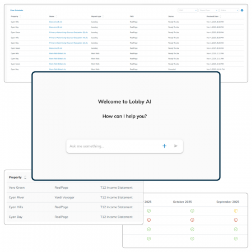Screen dimensions: 252x252
Task: Click the 'October 2025' column header
Action: point(183,202)
